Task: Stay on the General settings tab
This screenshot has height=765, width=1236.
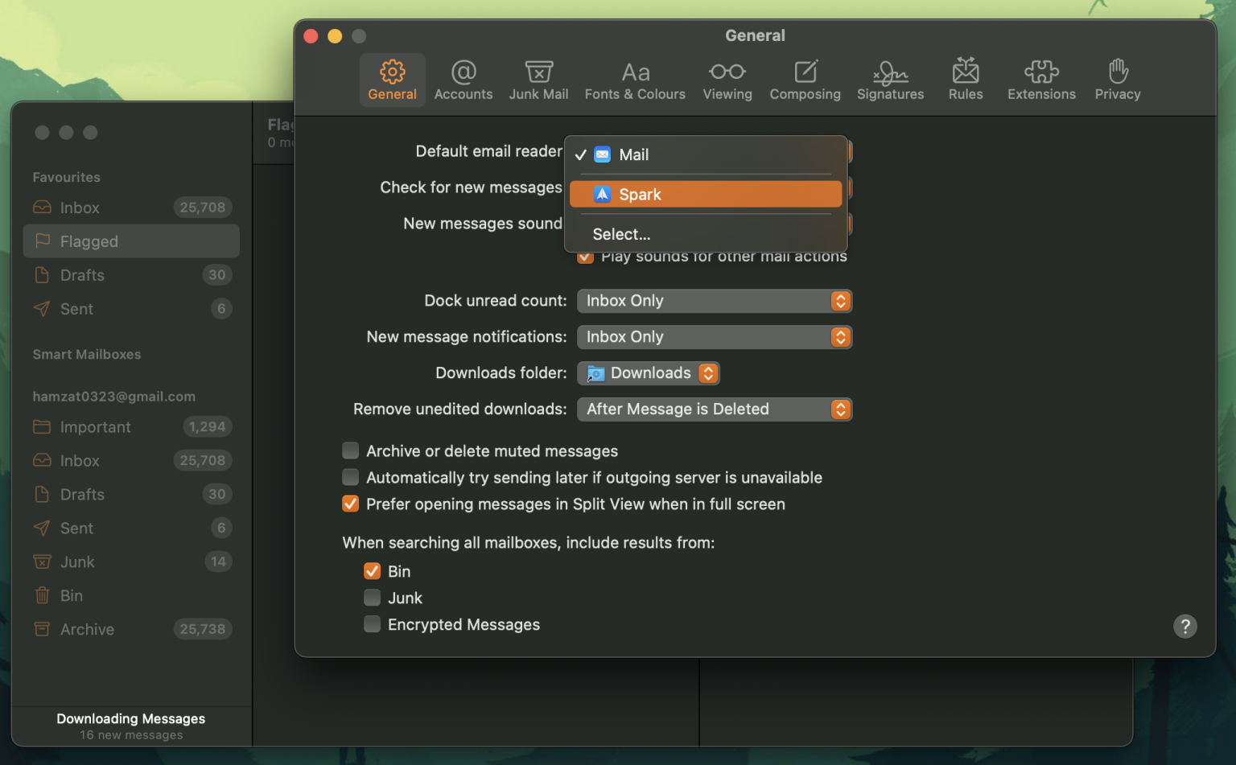Action: [392, 79]
